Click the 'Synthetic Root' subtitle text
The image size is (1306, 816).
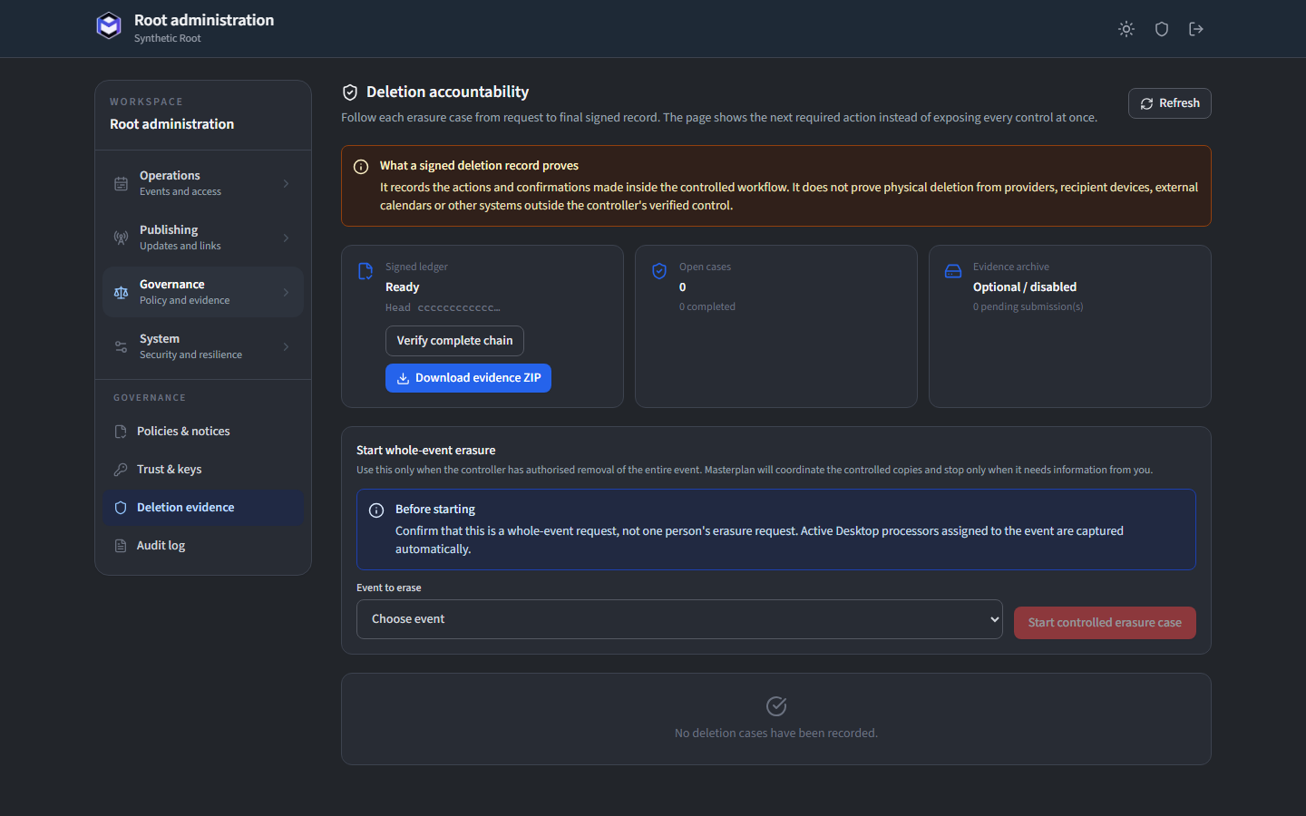(x=168, y=38)
